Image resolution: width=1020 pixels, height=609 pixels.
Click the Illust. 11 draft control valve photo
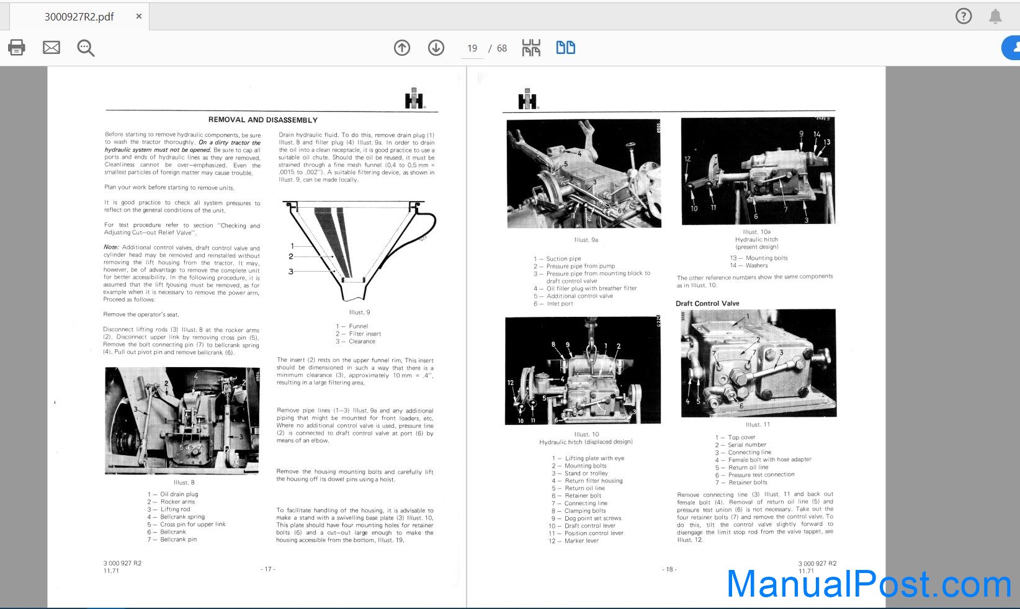click(759, 363)
